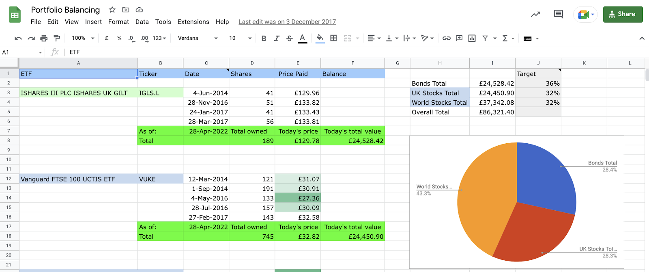Open text rotation dropdown

[428, 38]
